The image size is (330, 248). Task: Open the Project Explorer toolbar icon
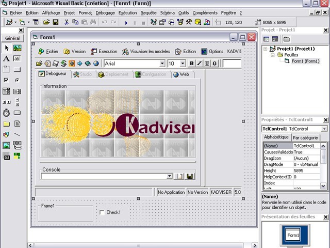tap(154, 22)
